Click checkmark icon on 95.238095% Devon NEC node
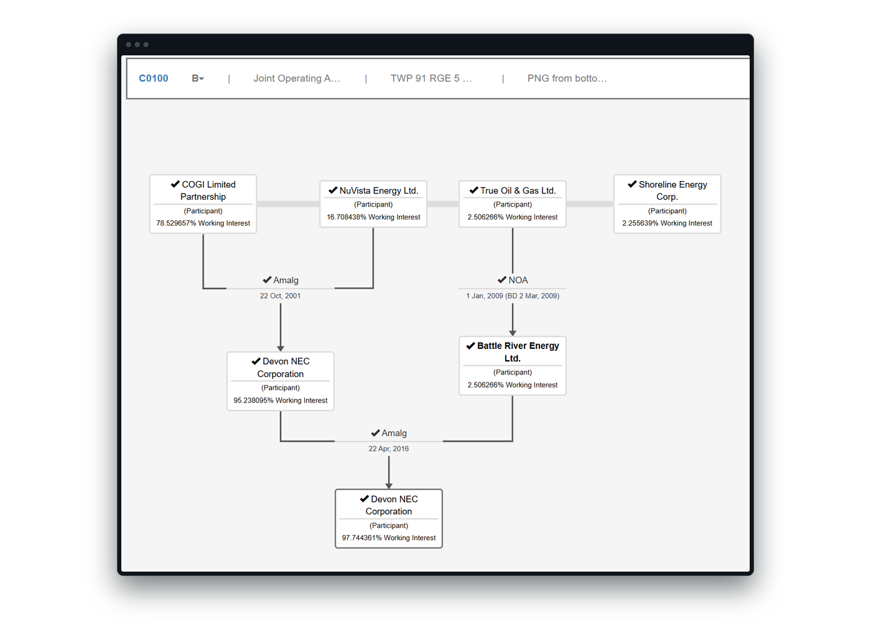Screen dimensions: 871x622 [x=256, y=361]
